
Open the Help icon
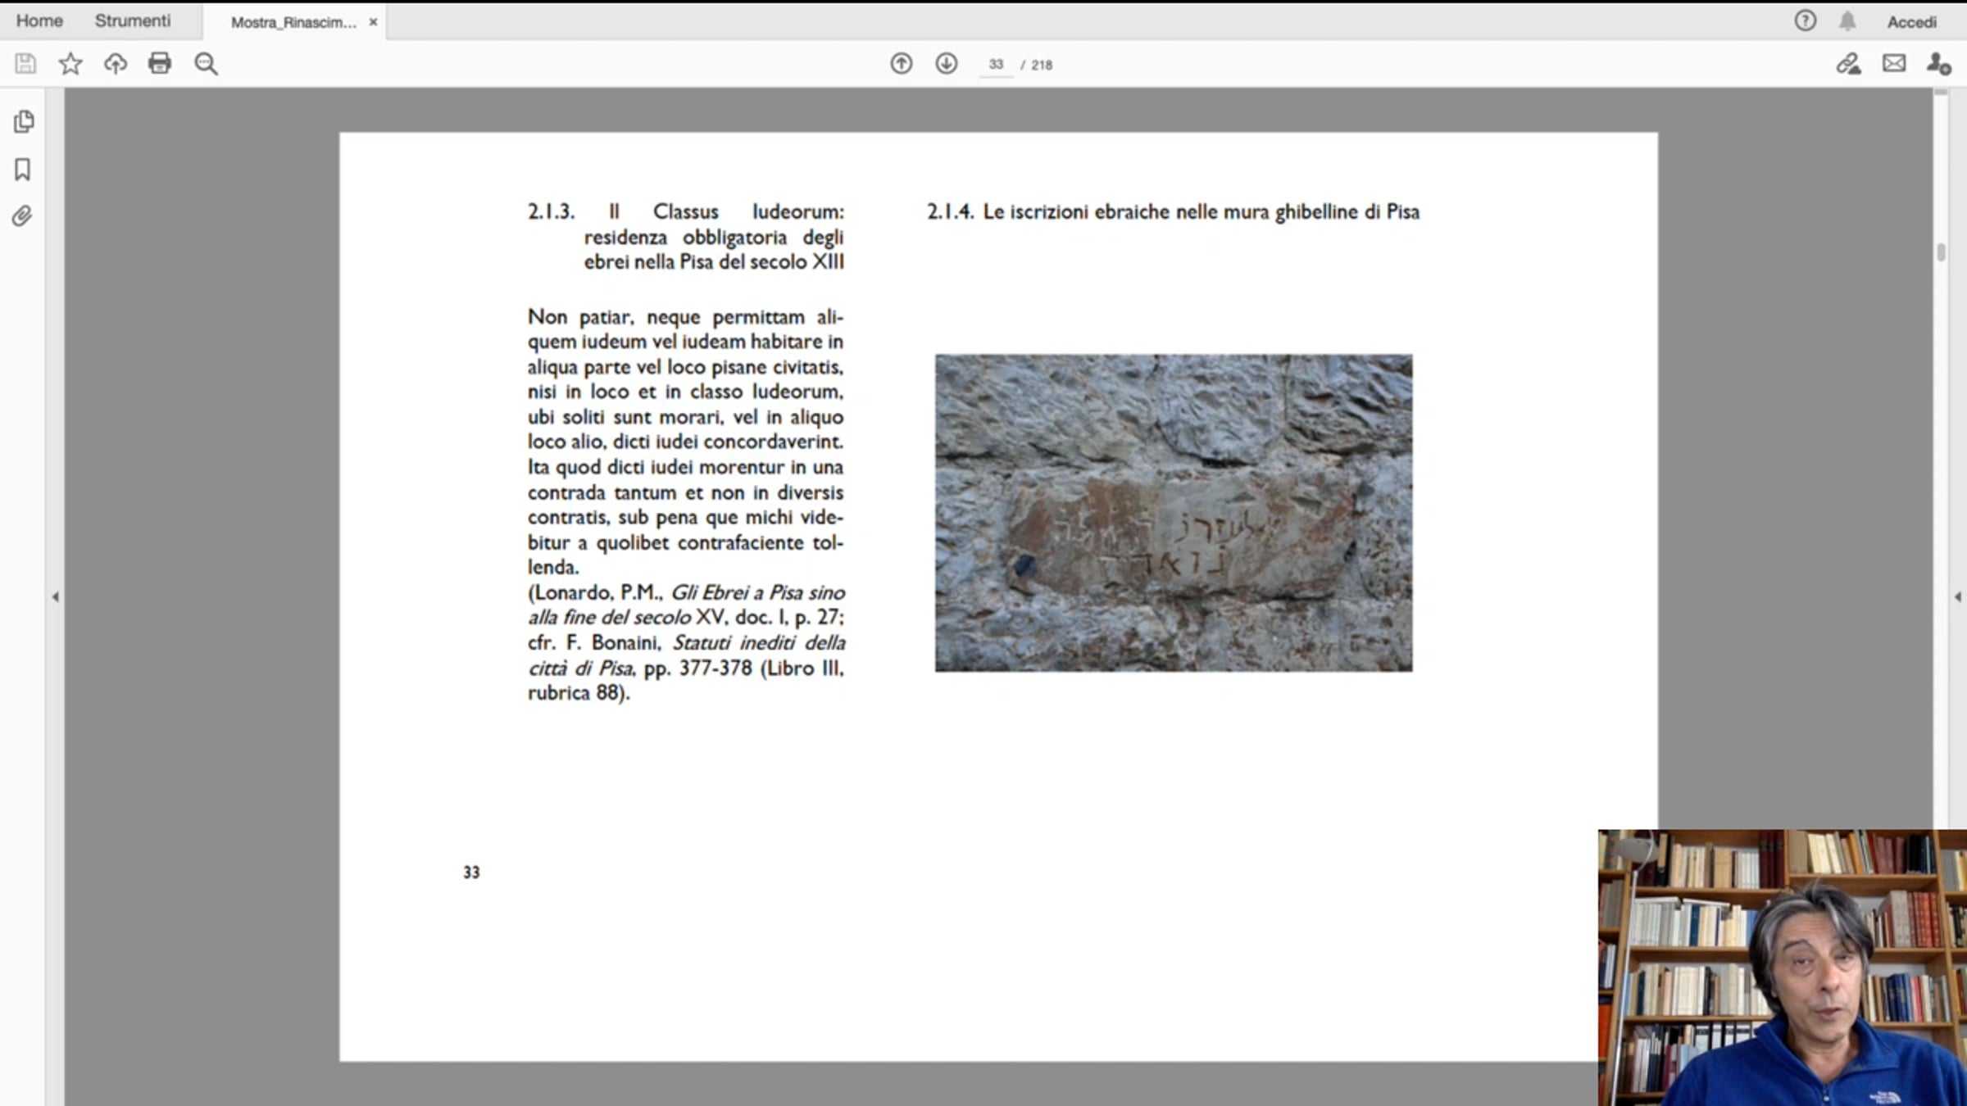click(x=1805, y=20)
